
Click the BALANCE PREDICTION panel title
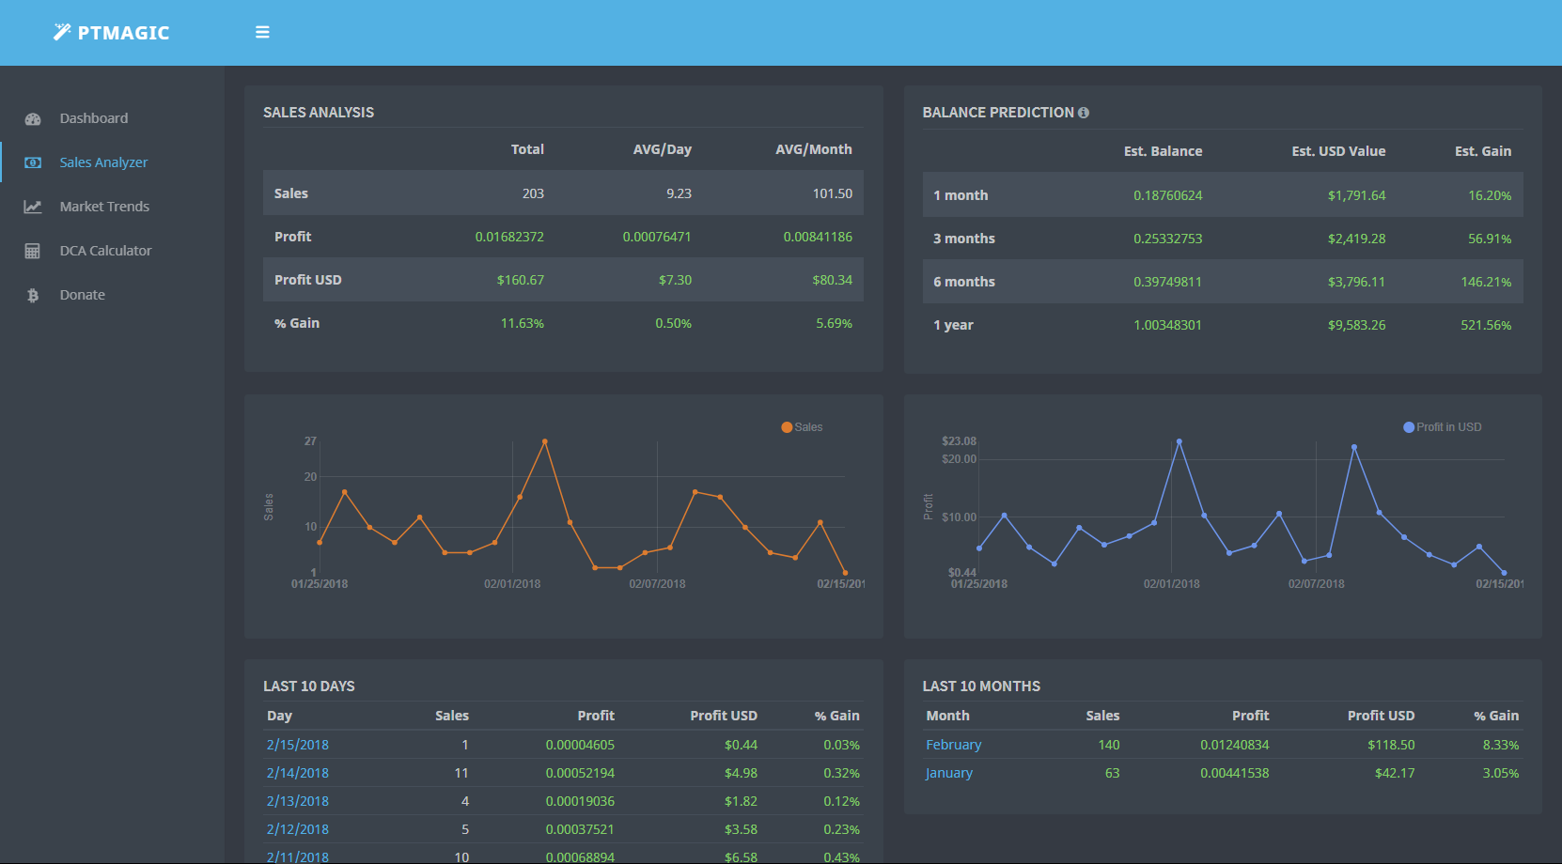(x=998, y=113)
